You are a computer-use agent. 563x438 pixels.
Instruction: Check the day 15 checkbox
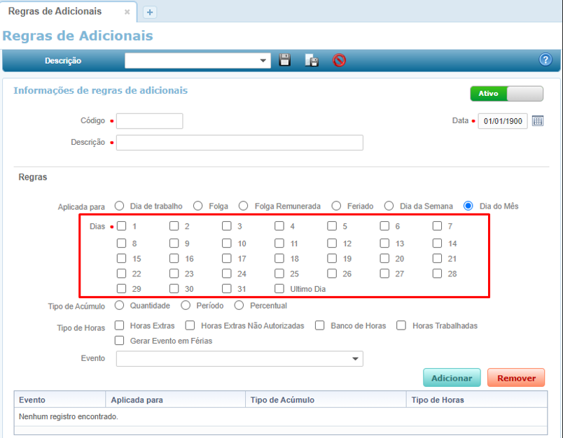click(122, 259)
